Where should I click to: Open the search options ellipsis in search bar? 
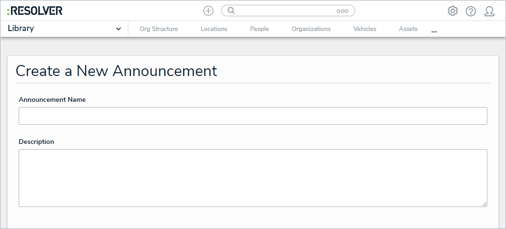pos(342,11)
